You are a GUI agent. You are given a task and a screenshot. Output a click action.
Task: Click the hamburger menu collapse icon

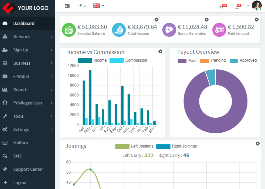pos(67,6)
